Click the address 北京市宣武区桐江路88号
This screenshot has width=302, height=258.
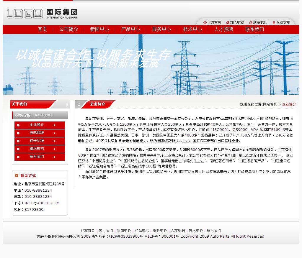coord(44,184)
